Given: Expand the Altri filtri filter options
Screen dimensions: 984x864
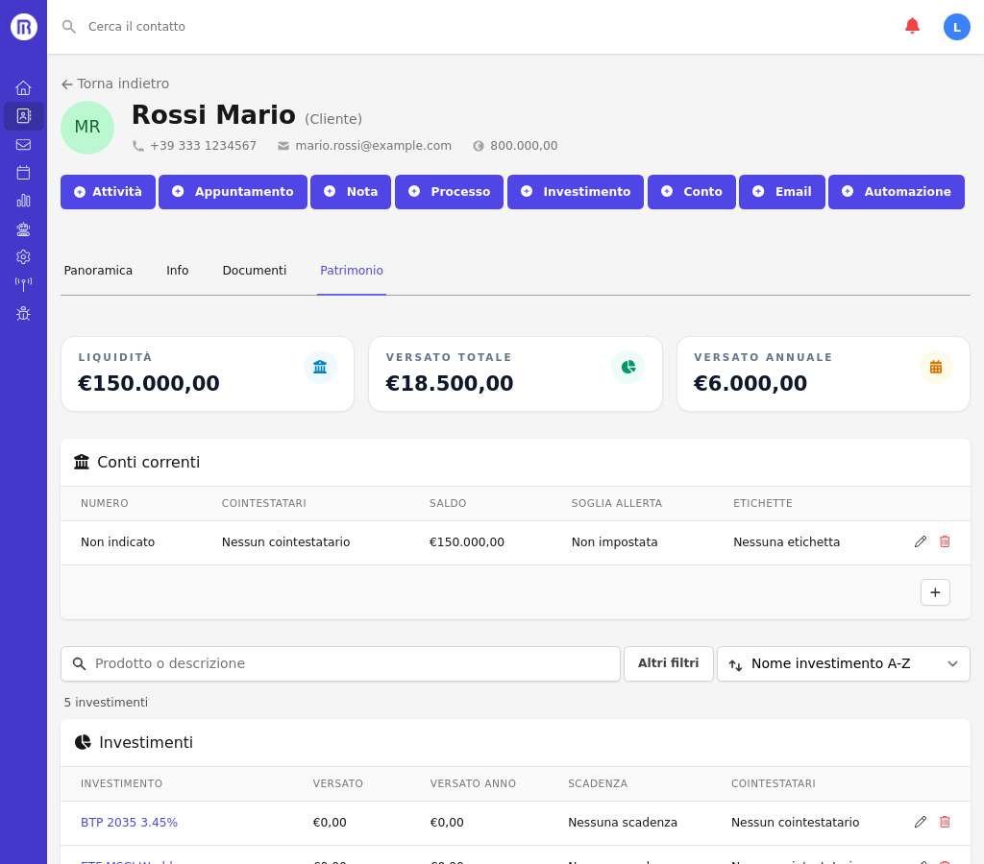Looking at the screenshot, I should point(668,663).
